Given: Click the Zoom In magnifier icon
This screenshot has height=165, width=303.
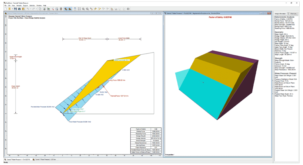Looking at the screenshot, I should [x=83, y=9].
